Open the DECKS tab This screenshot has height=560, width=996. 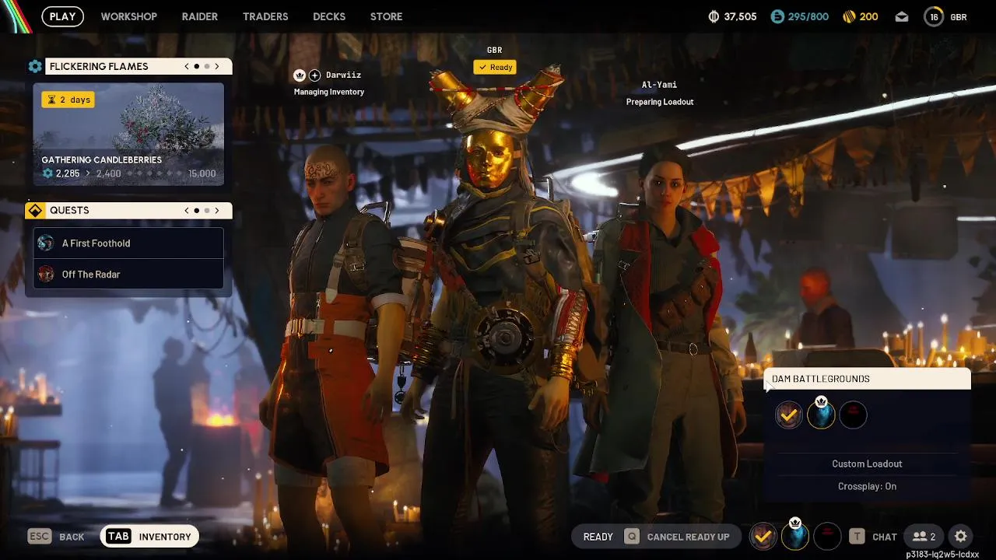329,16
